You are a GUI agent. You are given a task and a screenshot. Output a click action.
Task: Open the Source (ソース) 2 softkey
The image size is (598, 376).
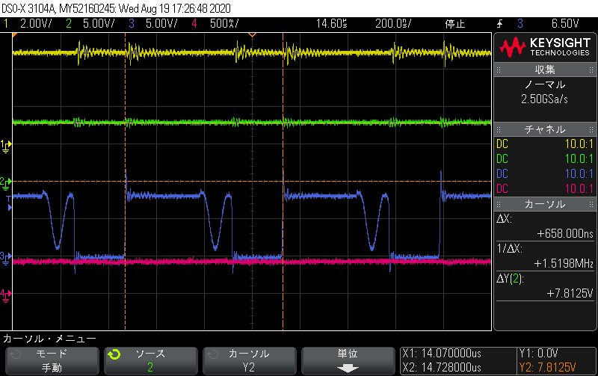click(x=151, y=360)
